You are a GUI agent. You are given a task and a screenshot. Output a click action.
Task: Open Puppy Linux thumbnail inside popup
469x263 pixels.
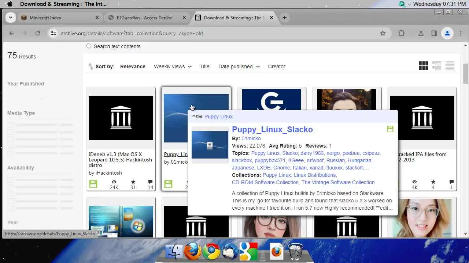[210, 145]
